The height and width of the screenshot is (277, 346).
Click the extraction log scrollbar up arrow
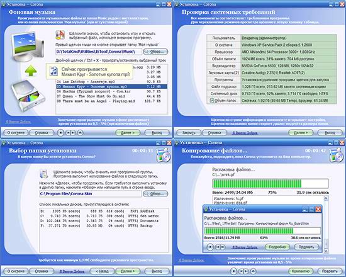click(x=326, y=198)
